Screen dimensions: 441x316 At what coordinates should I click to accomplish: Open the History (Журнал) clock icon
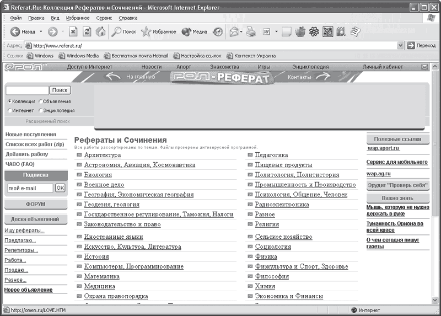pyautogui.click(x=218, y=31)
